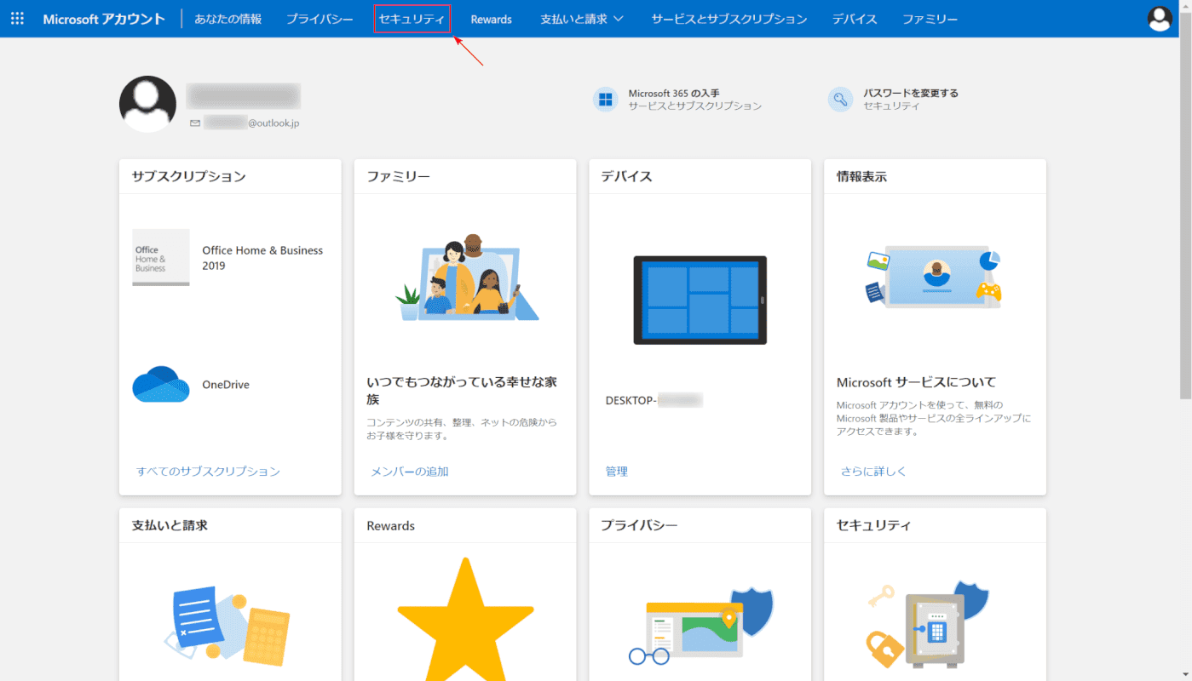The height and width of the screenshot is (681, 1192).
Task: Click the DESKTOP device name
Action: click(654, 400)
